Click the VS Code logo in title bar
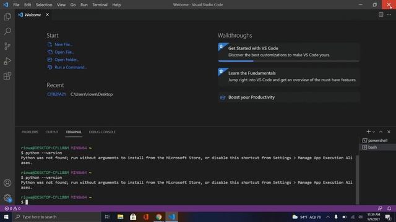Viewport: 396px width, 222px height. point(6,5)
